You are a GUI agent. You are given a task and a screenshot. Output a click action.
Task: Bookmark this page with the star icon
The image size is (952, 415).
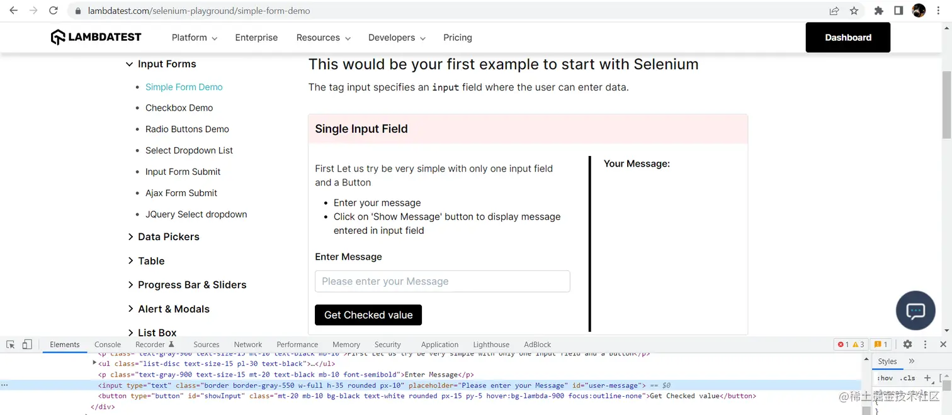click(854, 11)
